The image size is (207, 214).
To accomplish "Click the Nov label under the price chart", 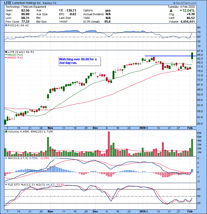I will 50,128.
